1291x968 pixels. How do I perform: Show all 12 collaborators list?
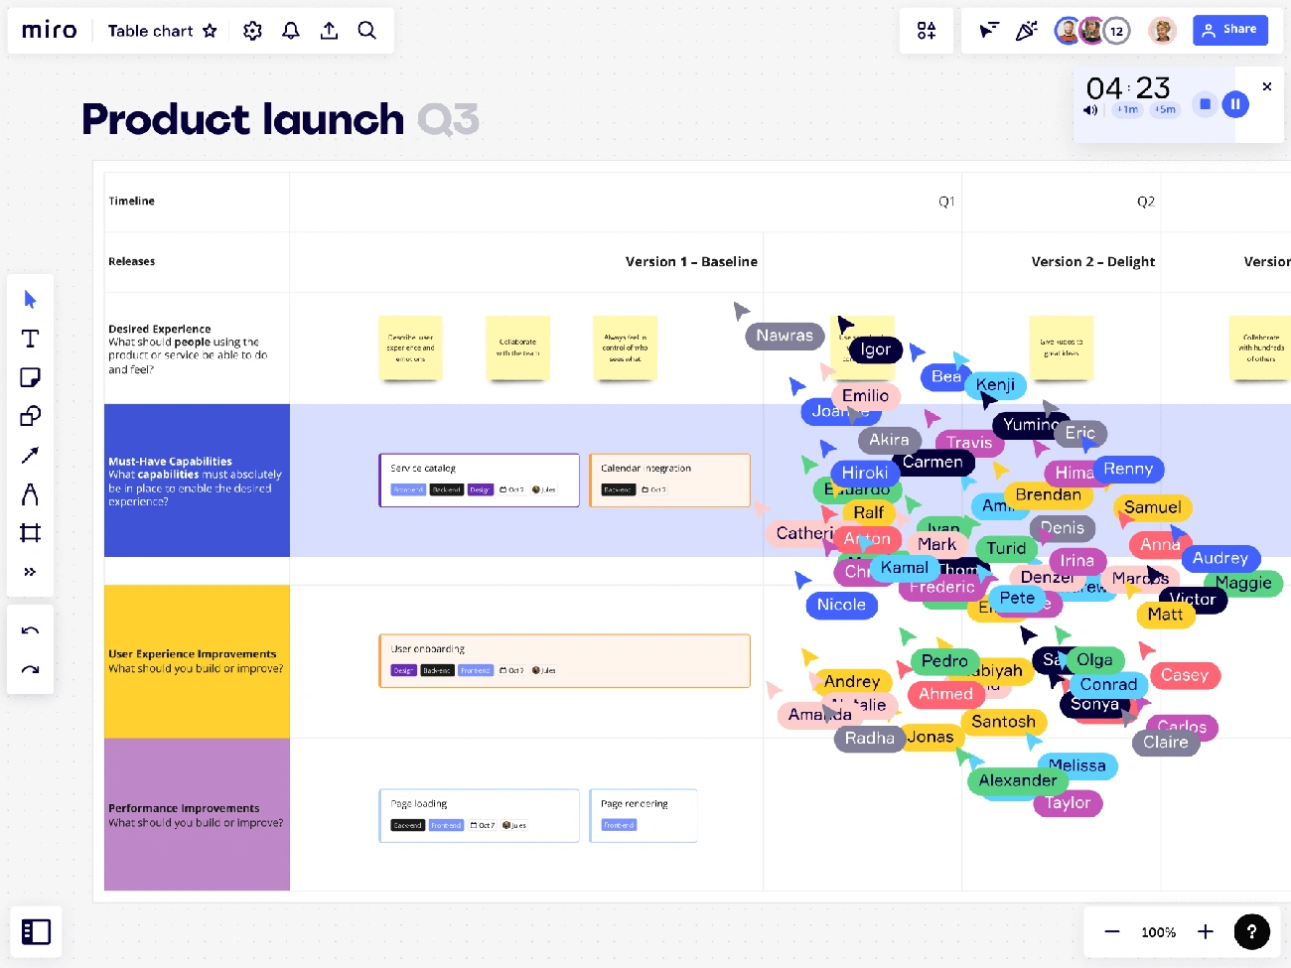(1116, 31)
